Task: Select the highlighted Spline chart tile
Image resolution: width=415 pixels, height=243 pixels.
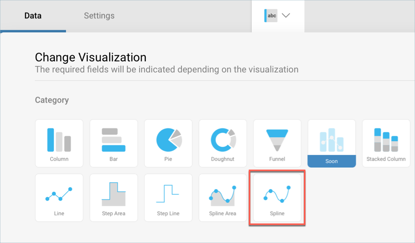Action: click(x=277, y=197)
